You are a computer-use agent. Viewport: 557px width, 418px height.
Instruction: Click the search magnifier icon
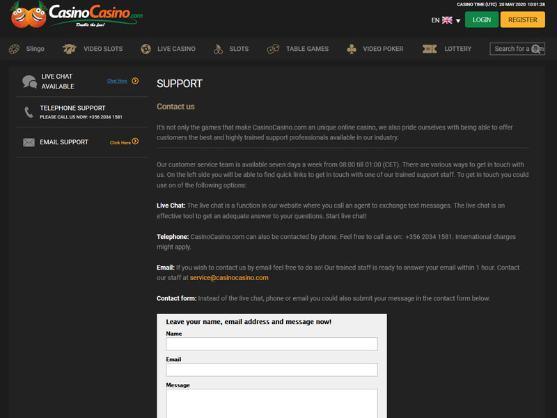pyautogui.click(x=536, y=49)
